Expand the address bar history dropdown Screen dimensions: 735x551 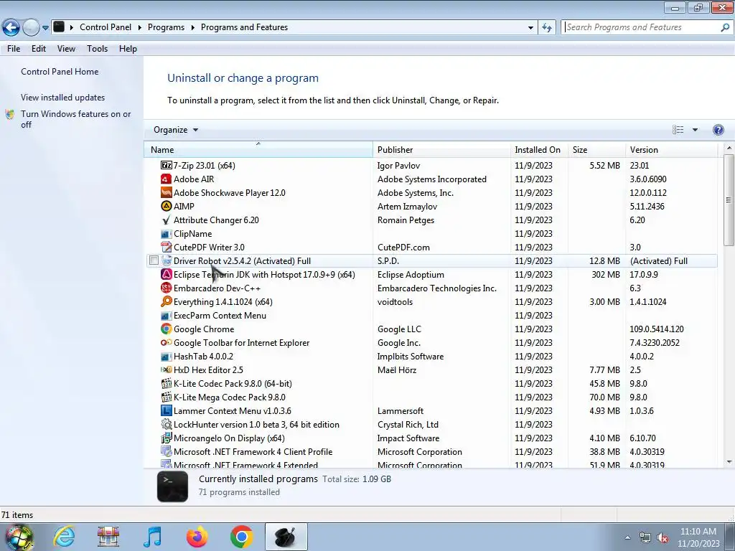pyautogui.click(x=530, y=27)
